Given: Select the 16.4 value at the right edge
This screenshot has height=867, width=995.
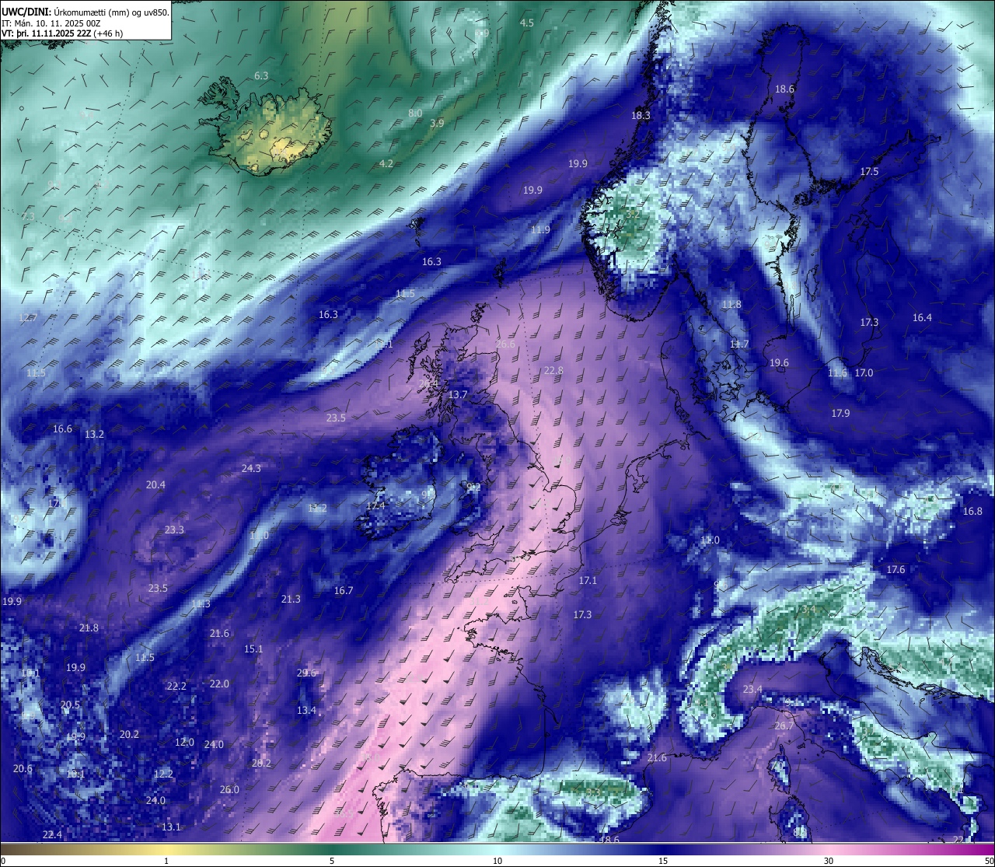Looking at the screenshot, I should point(922,317).
